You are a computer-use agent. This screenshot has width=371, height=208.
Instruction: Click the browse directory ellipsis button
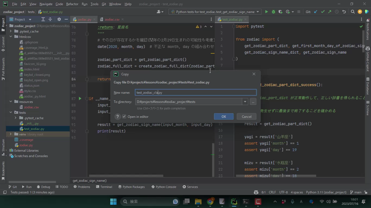(253, 102)
